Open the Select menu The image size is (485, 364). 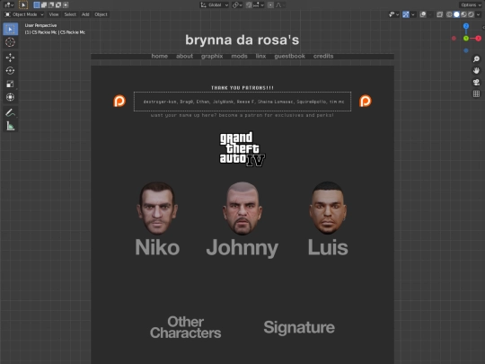click(x=70, y=14)
